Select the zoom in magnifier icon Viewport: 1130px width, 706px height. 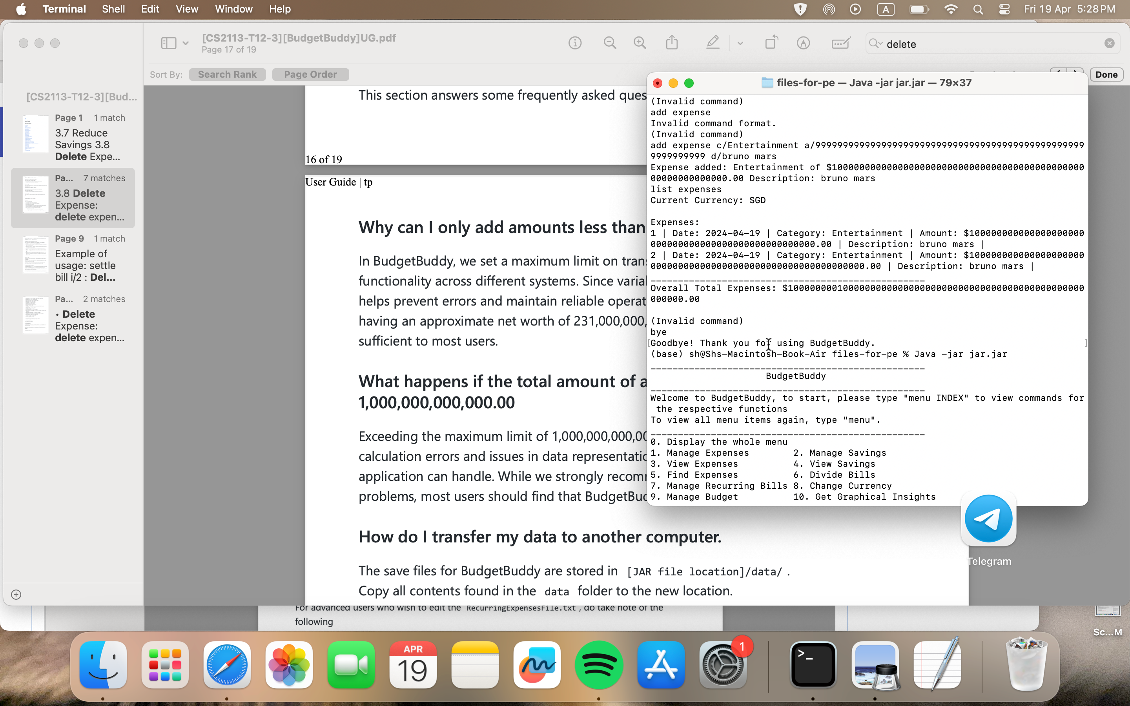pyautogui.click(x=640, y=44)
